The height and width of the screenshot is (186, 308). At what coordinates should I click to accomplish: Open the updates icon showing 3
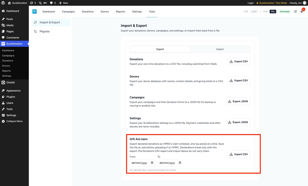[33, 3]
